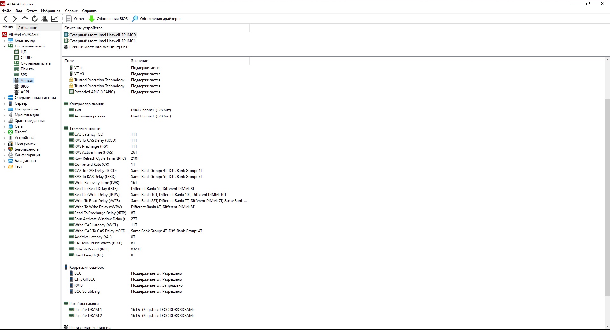610x330 pixels.
Task: Open the Вид menu
Action: point(19,11)
